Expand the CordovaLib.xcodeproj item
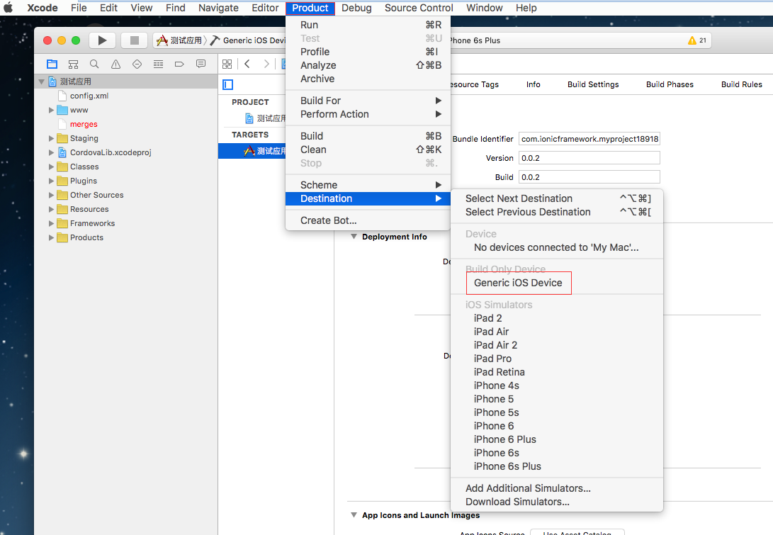The height and width of the screenshot is (535, 773). (x=51, y=152)
